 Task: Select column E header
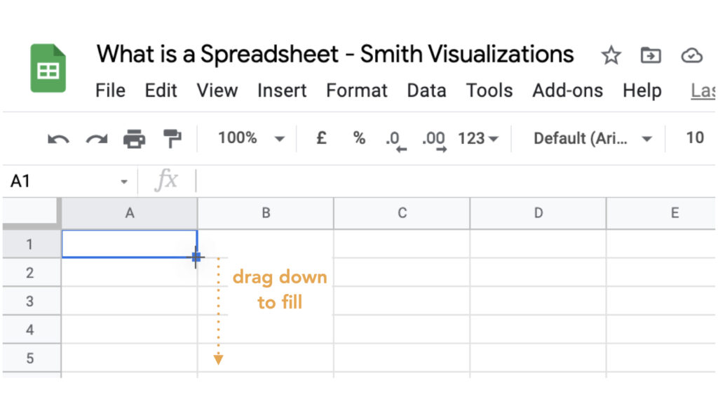pos(661,213)
